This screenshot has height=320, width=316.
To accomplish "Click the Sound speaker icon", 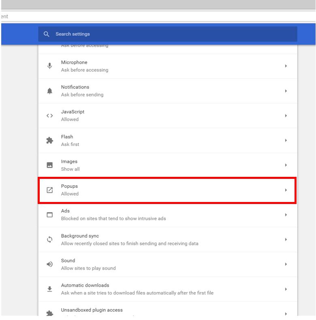I will pyautogui.click(x=49, y=264).
